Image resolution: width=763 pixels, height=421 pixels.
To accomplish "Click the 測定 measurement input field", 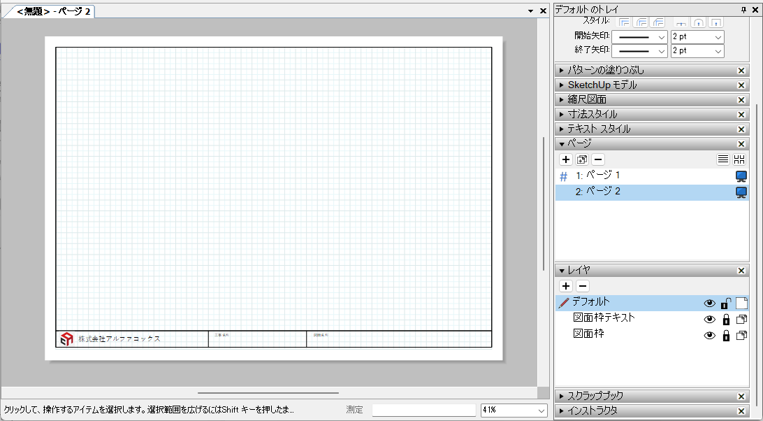I will (x=423, y=411).
